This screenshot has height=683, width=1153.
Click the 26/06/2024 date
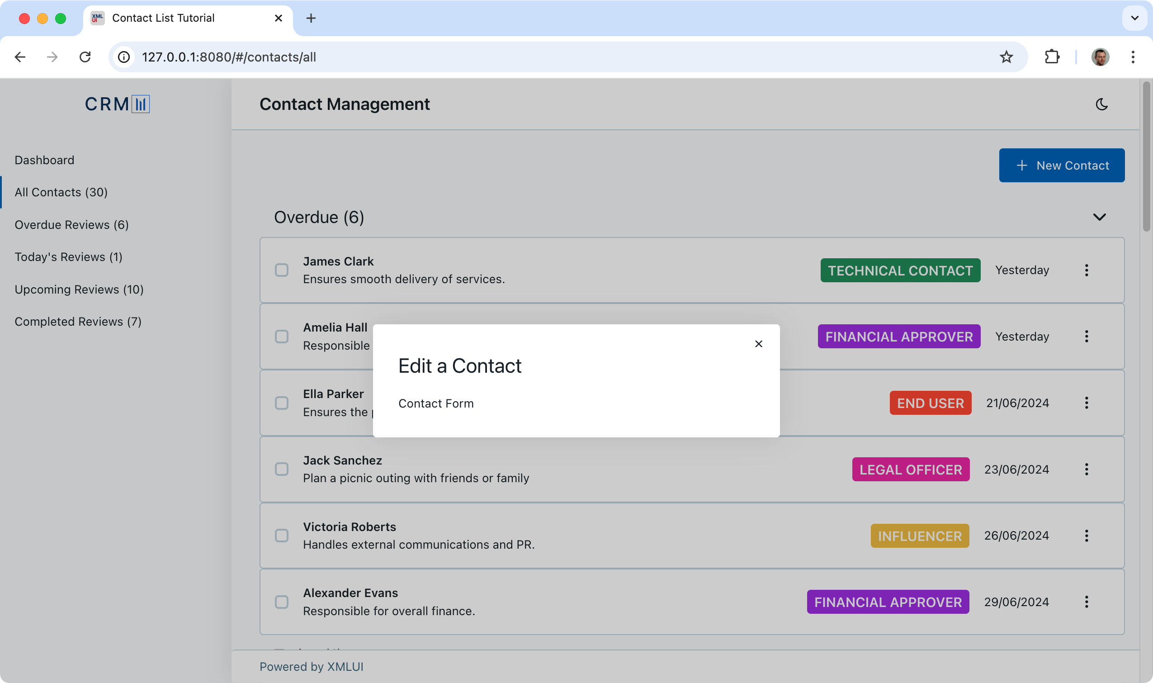(x=1016, y=536)
